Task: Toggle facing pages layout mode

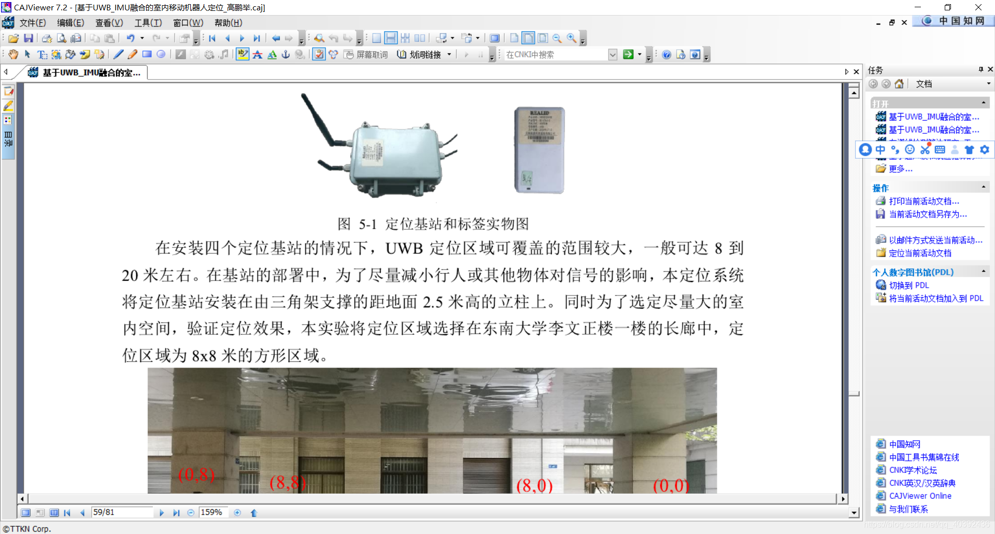Action: (x=420, y=38)
